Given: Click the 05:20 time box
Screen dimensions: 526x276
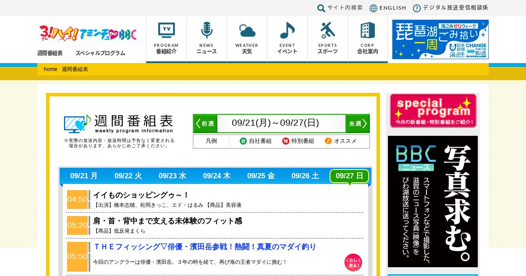Looking at the screenshot, I should point(77,225).
